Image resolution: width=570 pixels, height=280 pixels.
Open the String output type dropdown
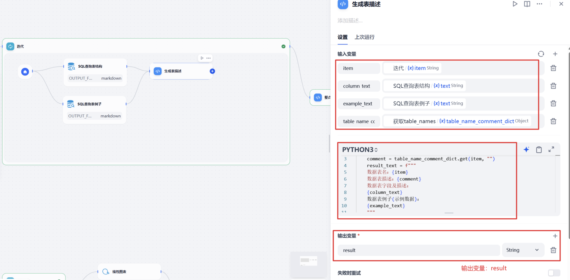523,250
